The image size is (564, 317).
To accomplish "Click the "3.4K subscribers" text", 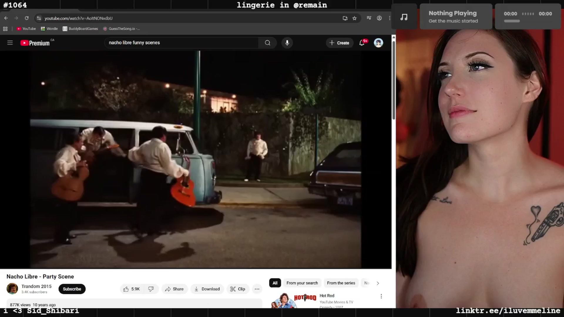I will tap(34, 292).
